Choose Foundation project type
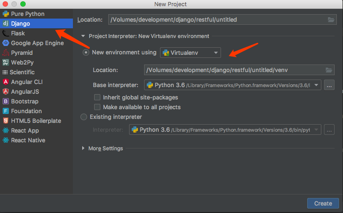 coord(36,111)
